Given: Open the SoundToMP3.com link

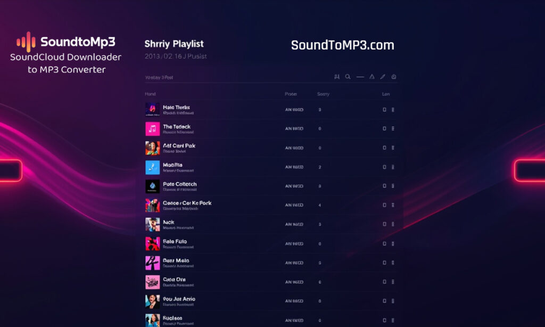Looking at the screenshot, I should pyautogui.click(x=342, y=45).
